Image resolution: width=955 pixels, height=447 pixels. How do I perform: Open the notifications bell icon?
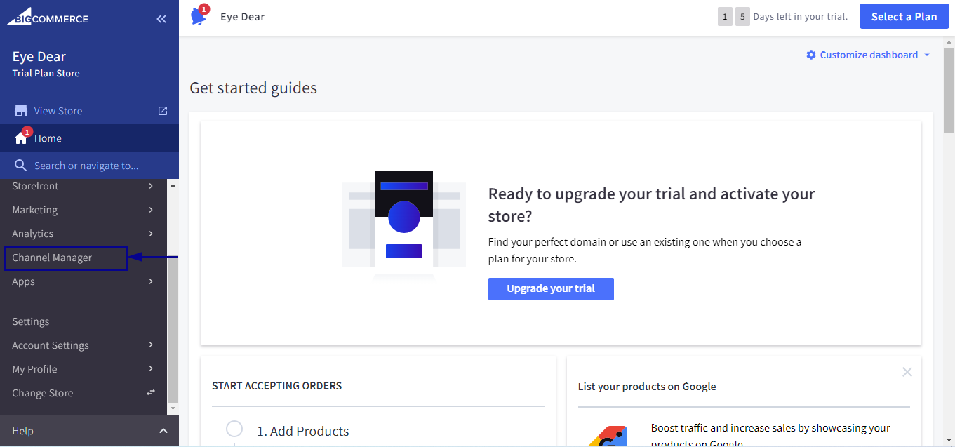click(x=199, y=15)
